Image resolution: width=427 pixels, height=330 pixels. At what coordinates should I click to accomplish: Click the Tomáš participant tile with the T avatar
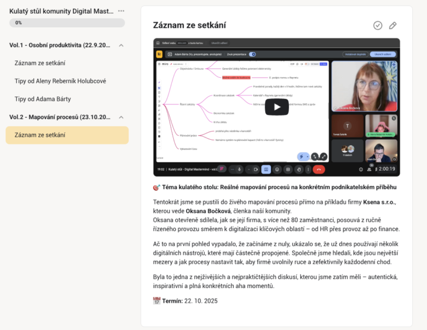pos(347,126)
